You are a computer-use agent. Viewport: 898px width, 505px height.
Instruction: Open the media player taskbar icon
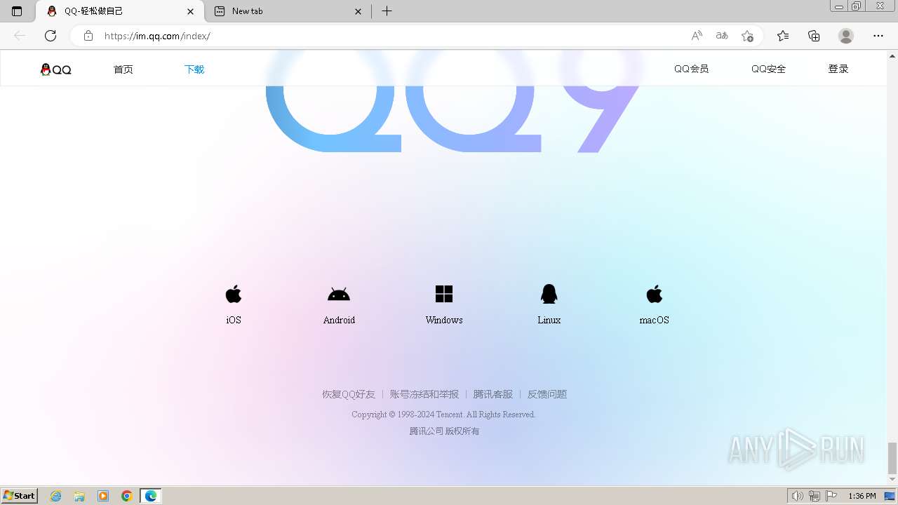pos(103,496)
